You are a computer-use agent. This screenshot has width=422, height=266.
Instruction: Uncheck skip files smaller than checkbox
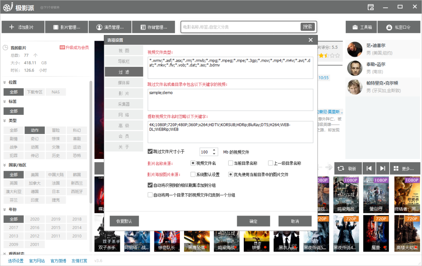pos(150,152)
